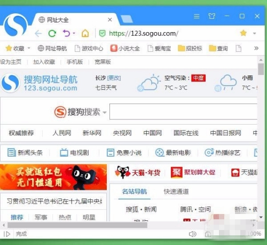Open 国际在线 link
Viewport: 267px width, 245px height.
point(186,133)
